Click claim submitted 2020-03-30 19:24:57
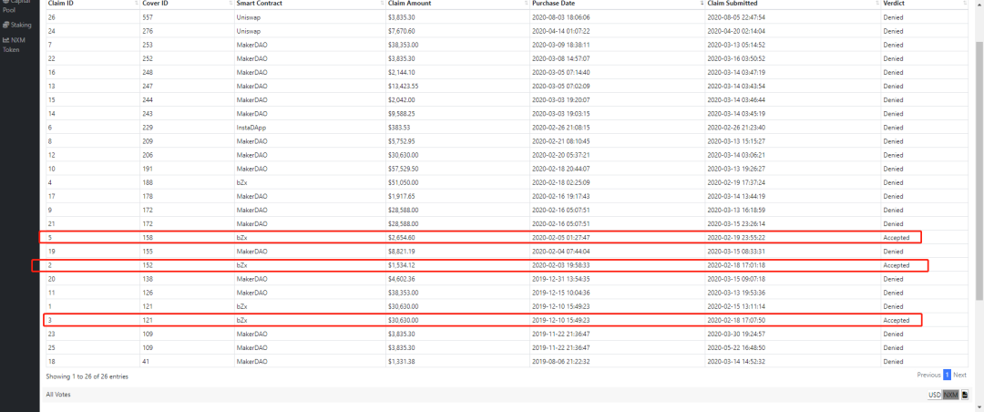Screen dimensions: 984x412 (x=736, y=335)
